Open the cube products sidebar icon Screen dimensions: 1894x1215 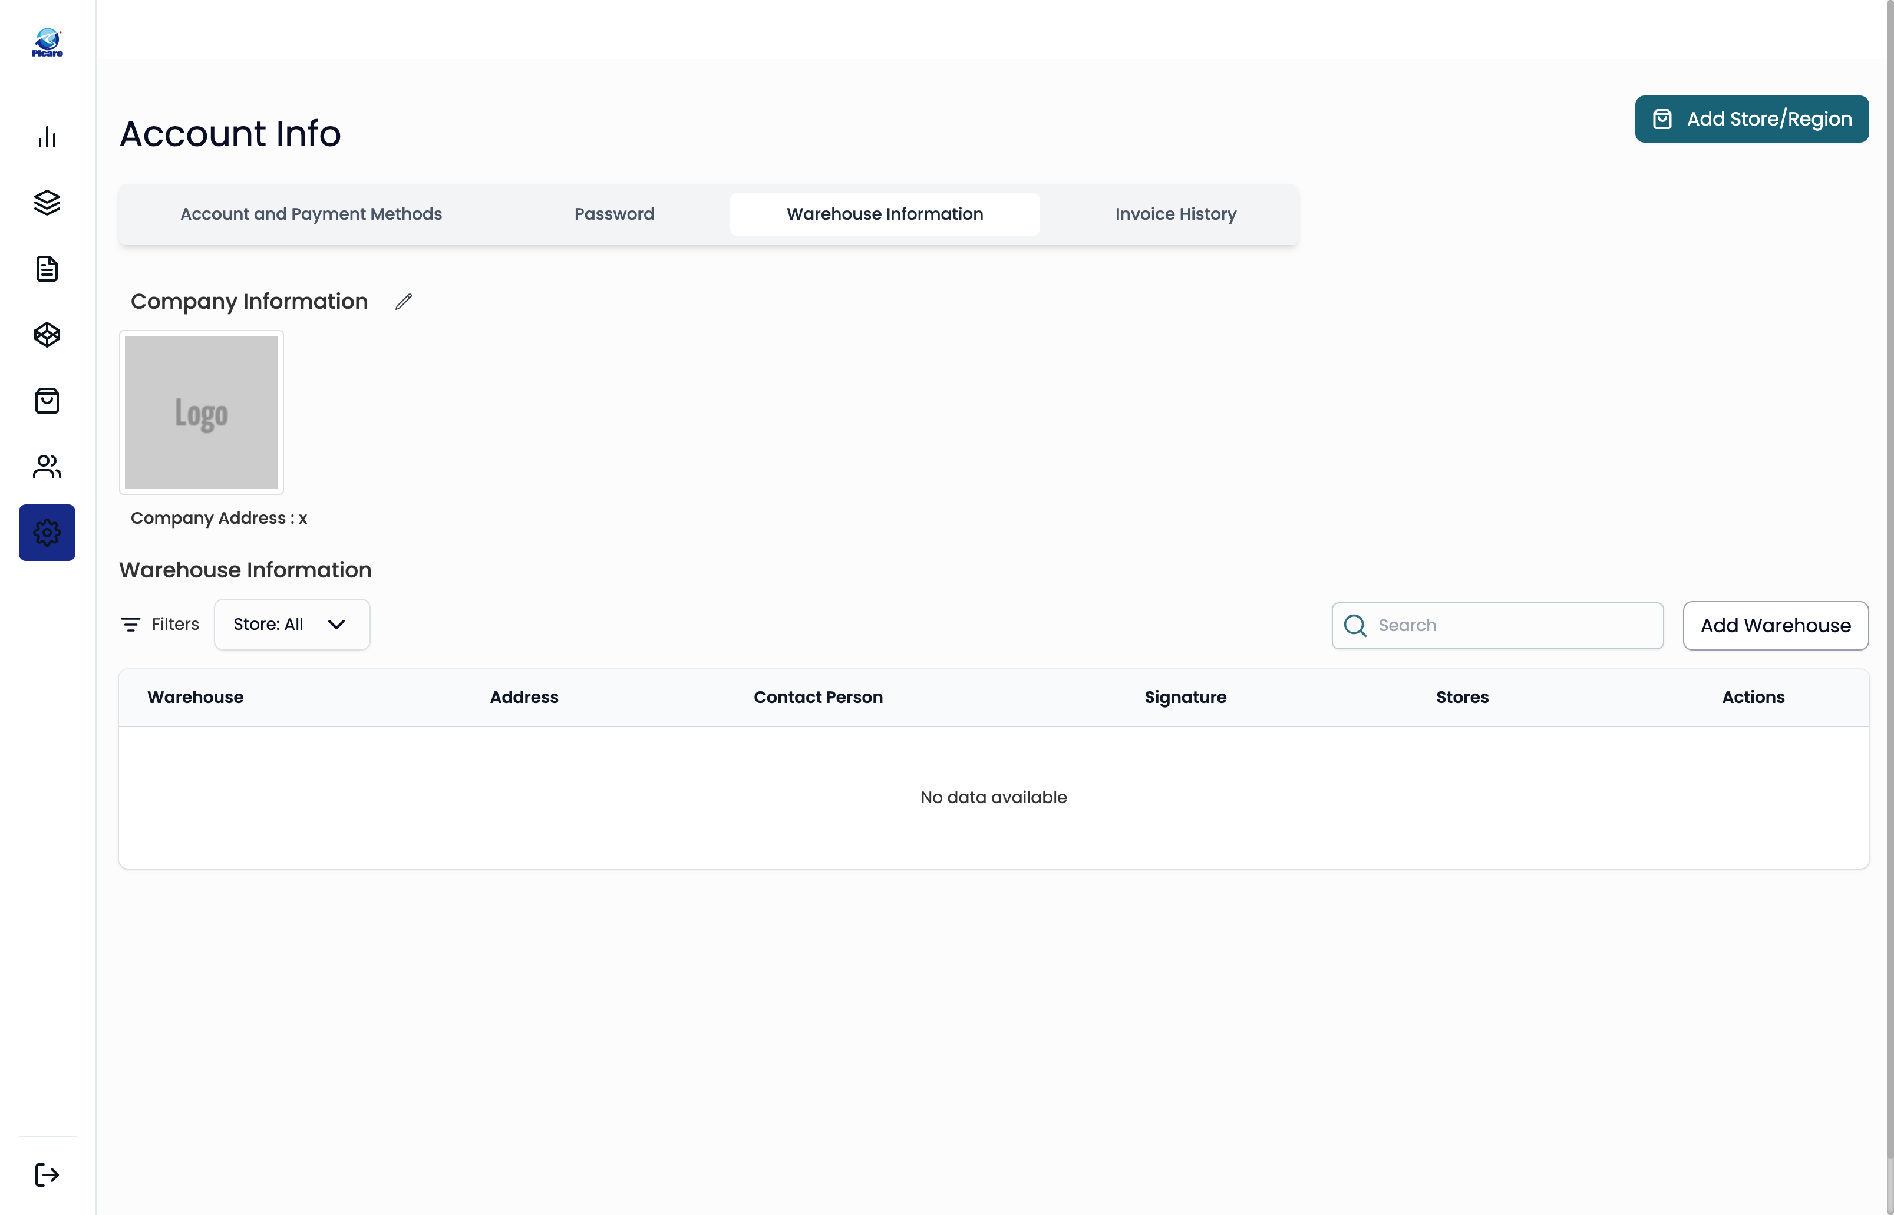point(47,335)
